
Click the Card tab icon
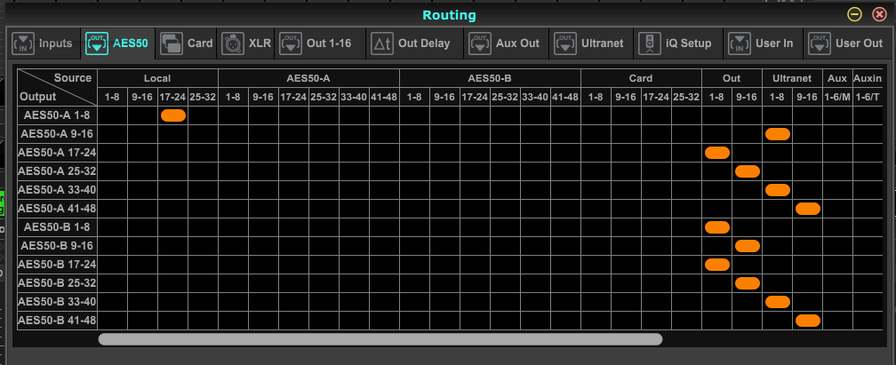click(x=172, y=44)
